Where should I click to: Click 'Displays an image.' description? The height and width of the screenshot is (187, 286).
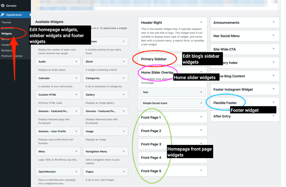[x=96, y=140]
